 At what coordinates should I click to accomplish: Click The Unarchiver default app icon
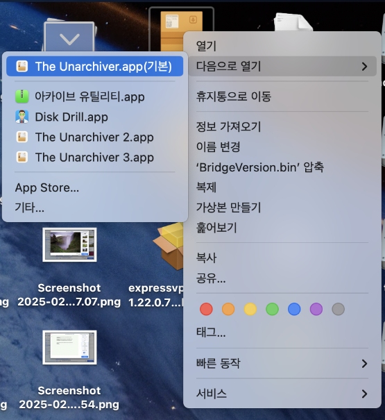(x=22, y=67)
